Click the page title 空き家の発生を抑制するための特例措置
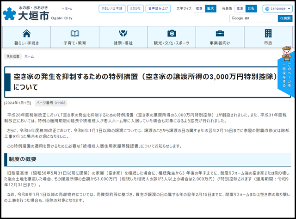 click(145, 82)
